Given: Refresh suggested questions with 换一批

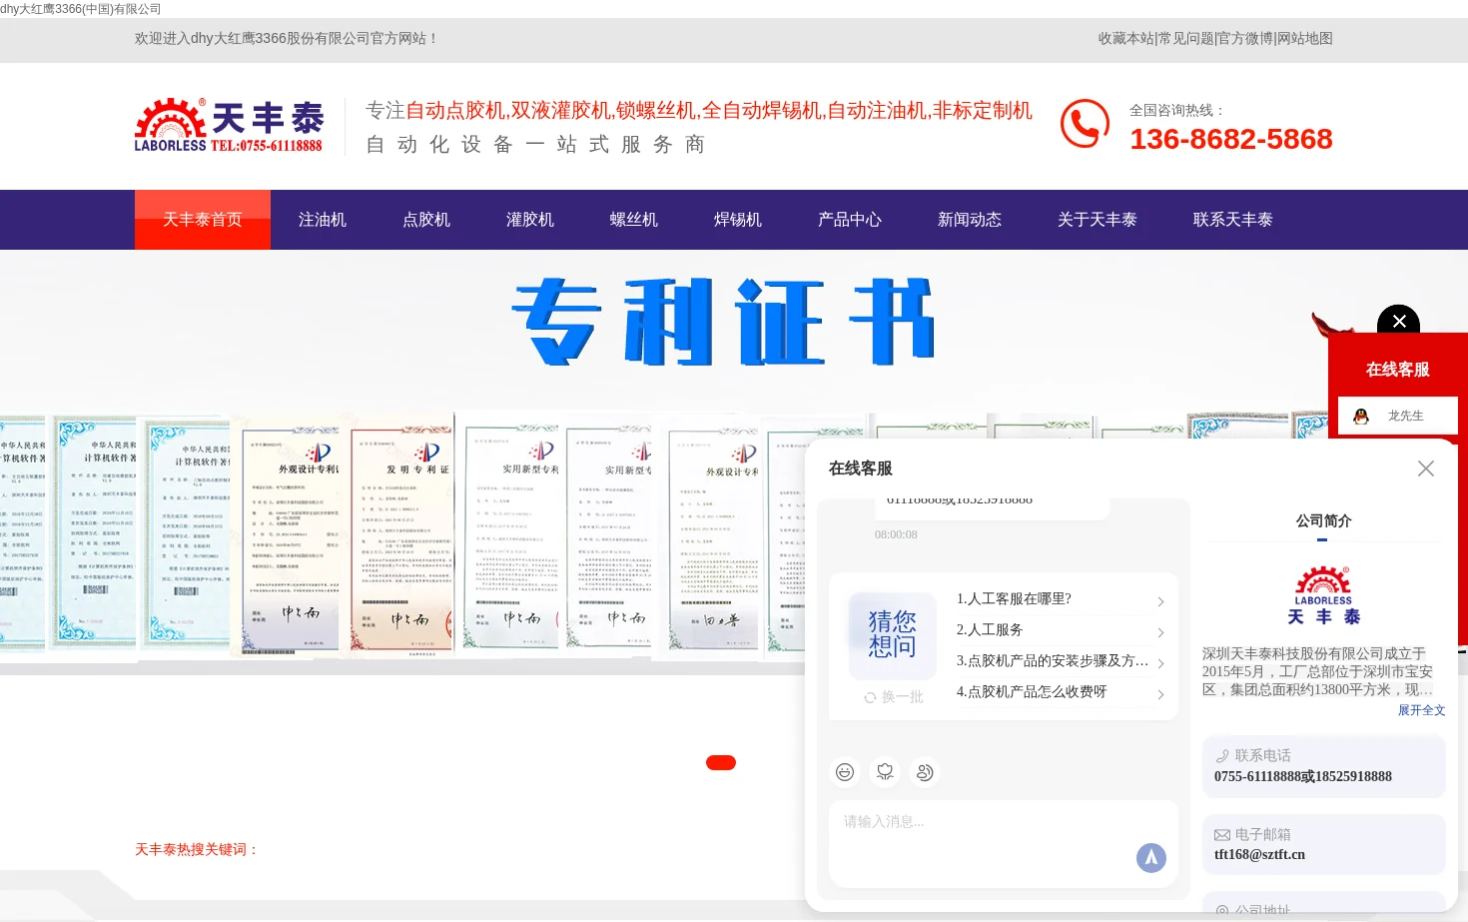Looking at the screenshot, I should click(894, 697).
